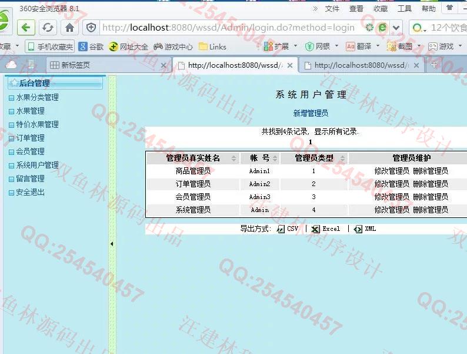The image size is (467, 354).
Task: Click 删除管理员 for 商品管理员 row
Action: pos(431,171)
